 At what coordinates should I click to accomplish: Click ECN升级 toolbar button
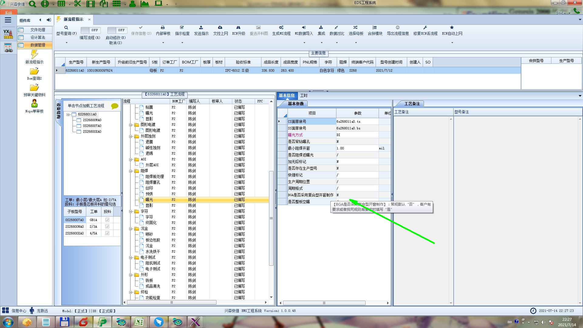point(239,31)
